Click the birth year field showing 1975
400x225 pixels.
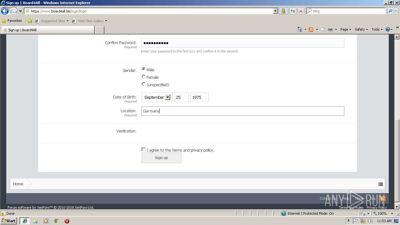point(199,97)
